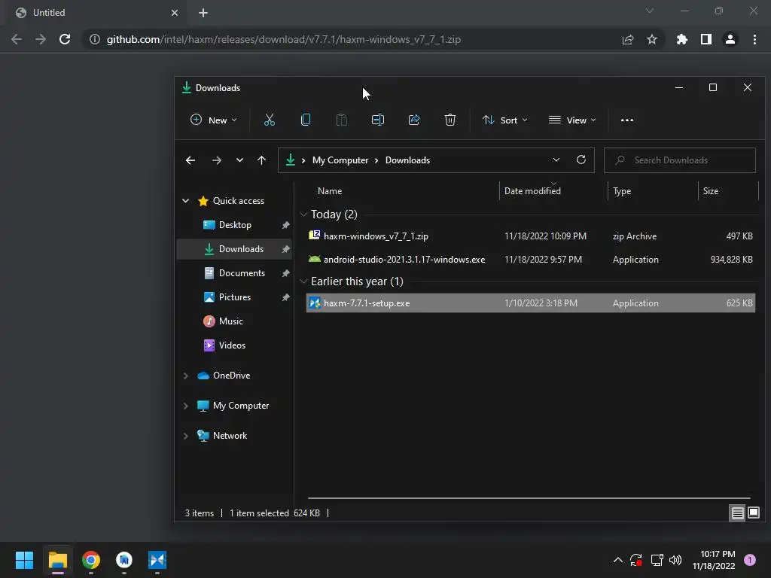Click Chrome share page icon
771x578 pixels.
[x=628, y=39]
